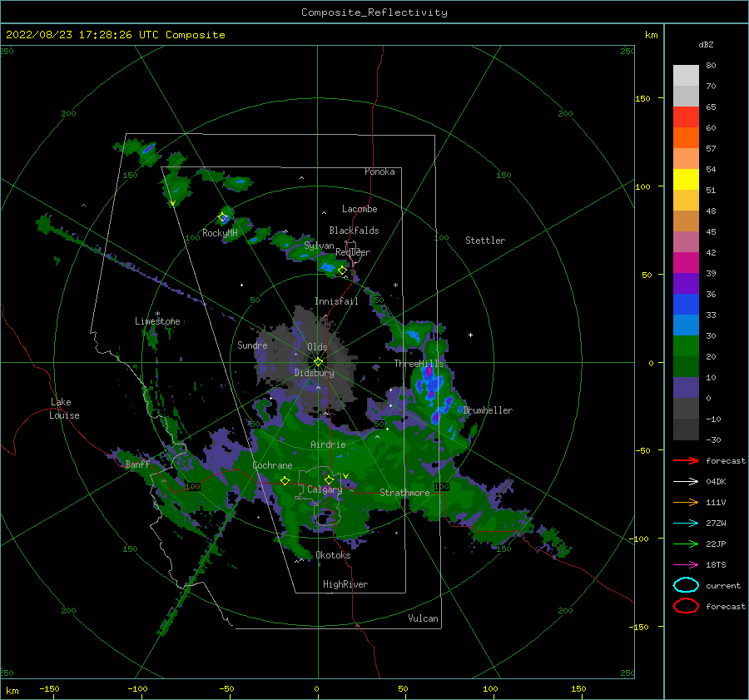This screenshot has width=749, height=700.
Task: Click the Didsbury town label
Action: click(315, 373)
